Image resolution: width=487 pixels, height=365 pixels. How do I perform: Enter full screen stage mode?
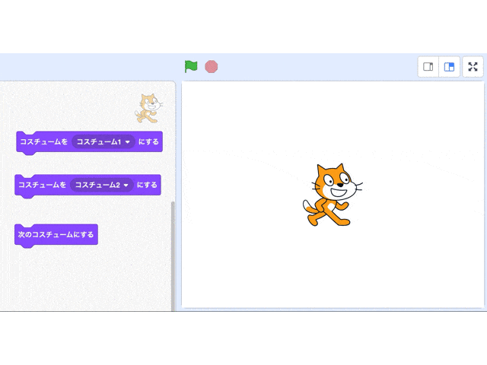coord(473,66)
